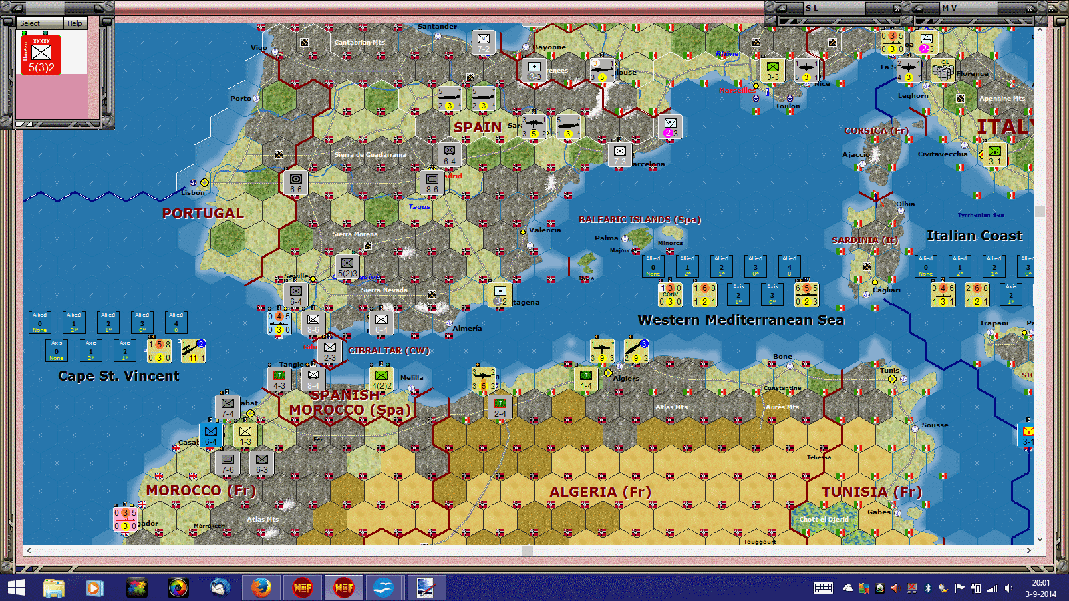This screenshot has width=1069, height=601.
Task: Open the Windows Start menu
Action: coord(16,588)
